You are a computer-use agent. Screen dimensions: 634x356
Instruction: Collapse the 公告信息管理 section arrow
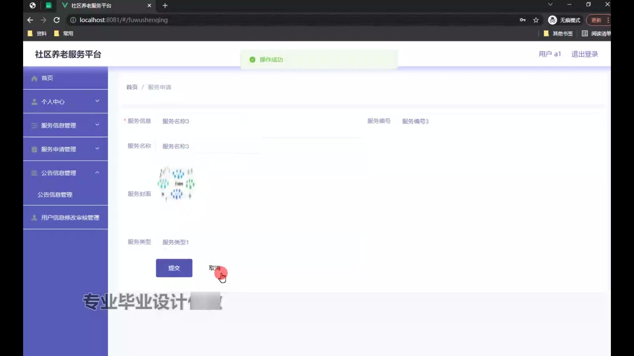point(97,172)
